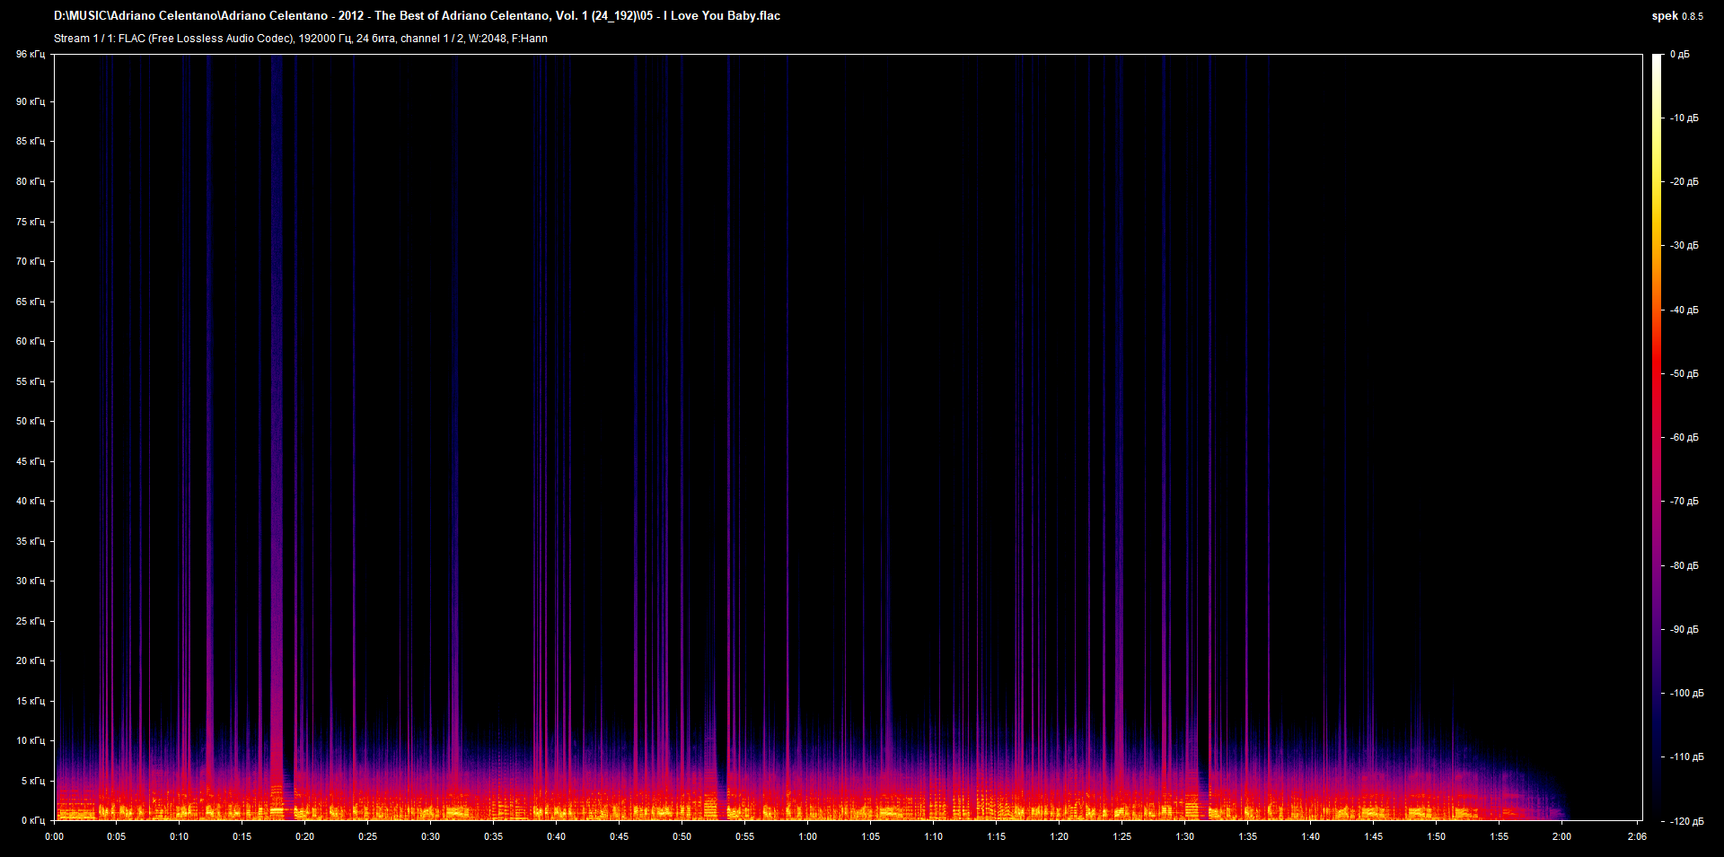Click the 1:25 time axis label
Screen dimensions: 1724x857
pos(1122,836)
